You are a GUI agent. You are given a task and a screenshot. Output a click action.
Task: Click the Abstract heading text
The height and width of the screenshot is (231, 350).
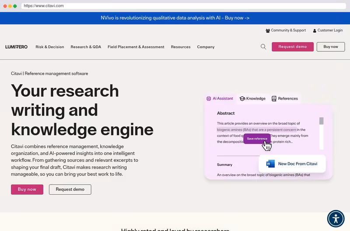point(226,113)
